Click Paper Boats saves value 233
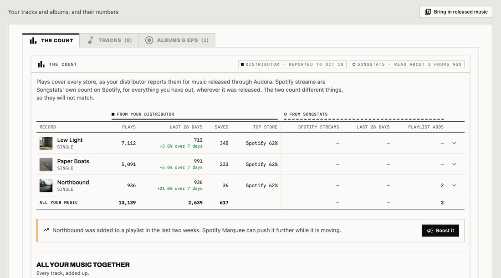This screenshot has height=278, width=501. click(x=224, y=164)
